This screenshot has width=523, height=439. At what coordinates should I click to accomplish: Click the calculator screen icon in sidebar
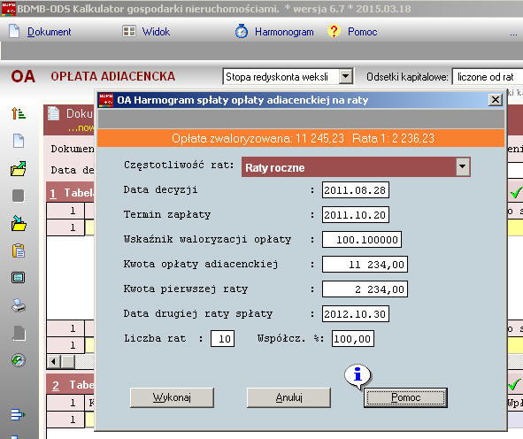(19, 278)
